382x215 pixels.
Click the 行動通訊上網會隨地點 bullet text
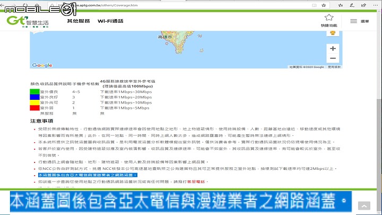tap(123, 162)
